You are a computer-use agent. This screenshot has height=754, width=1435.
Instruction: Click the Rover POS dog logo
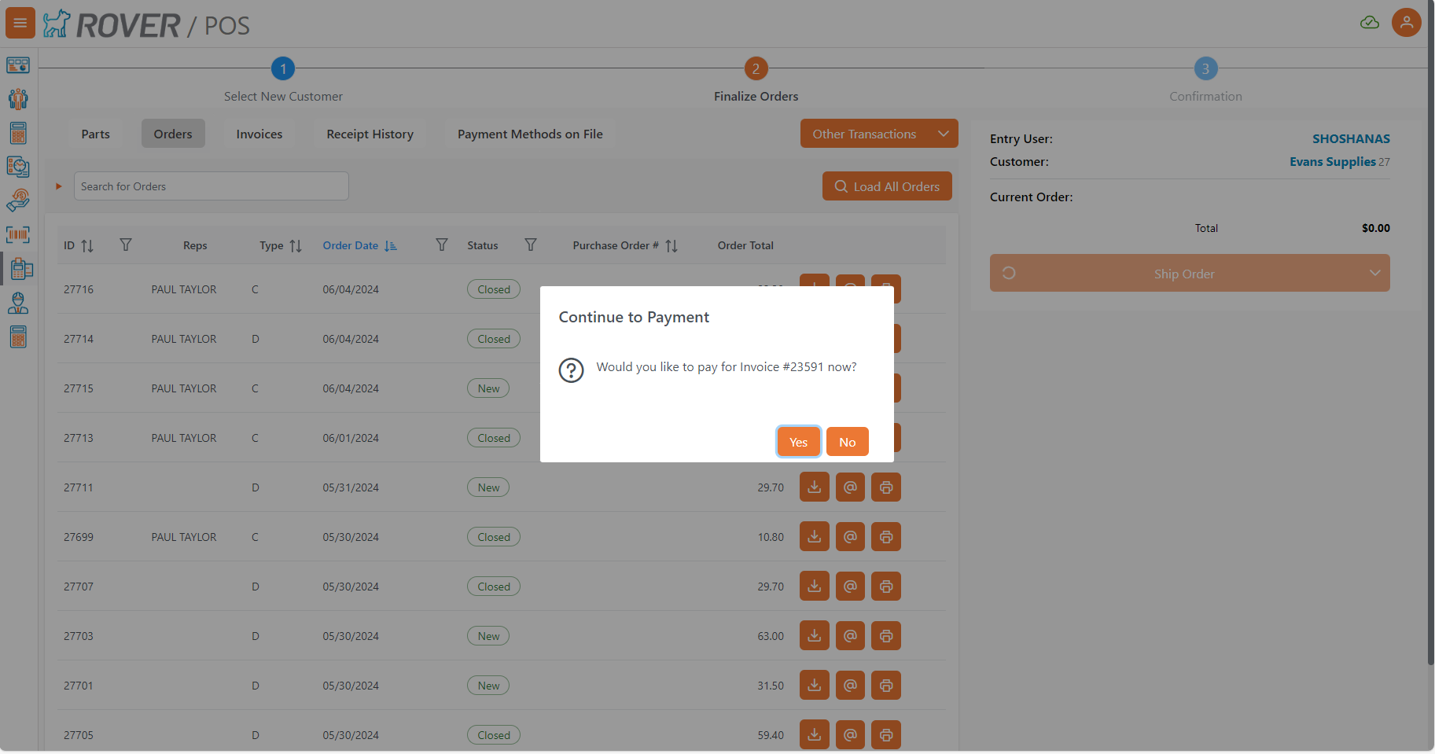coord(56,24)
